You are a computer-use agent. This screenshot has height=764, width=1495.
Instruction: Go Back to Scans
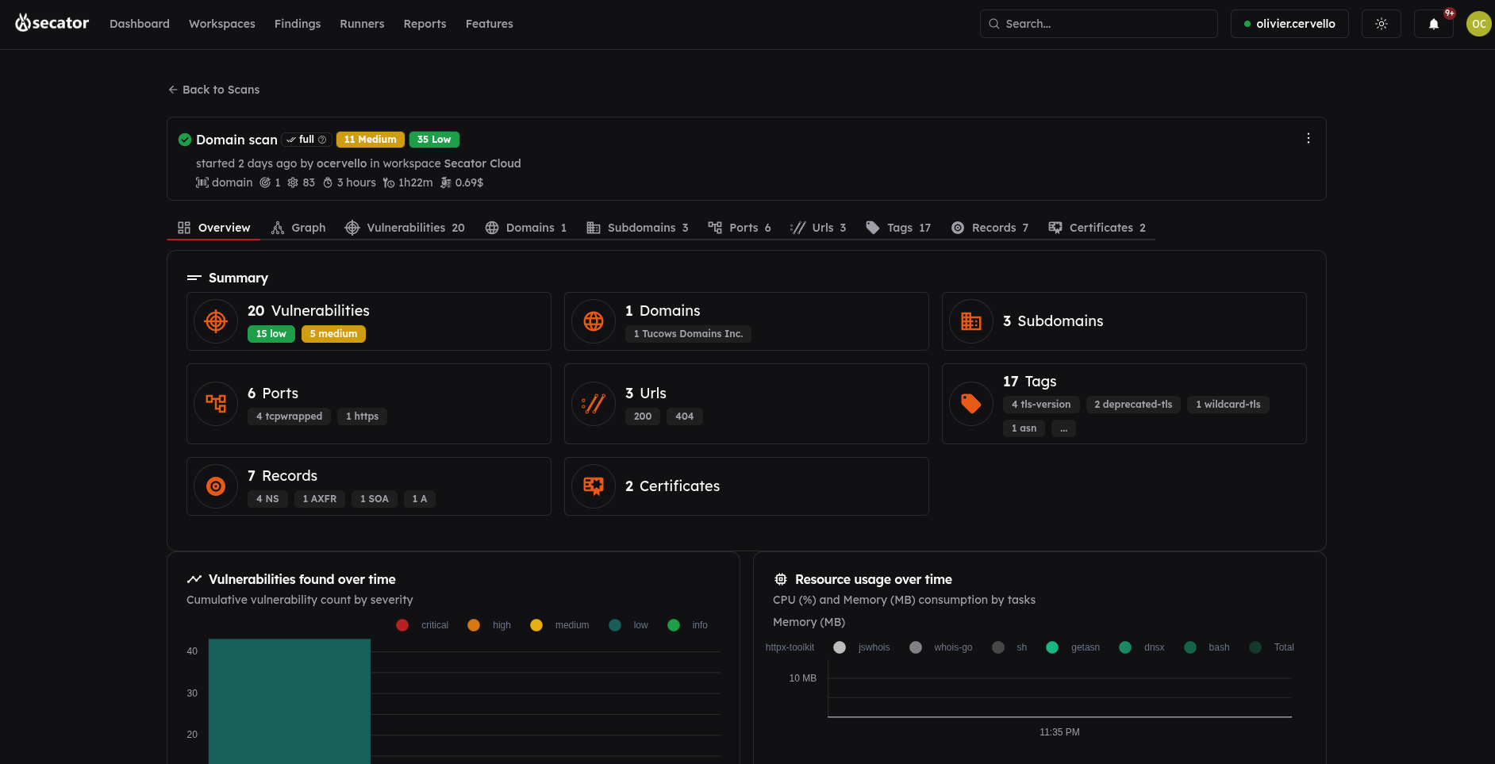tap(214, 90)
